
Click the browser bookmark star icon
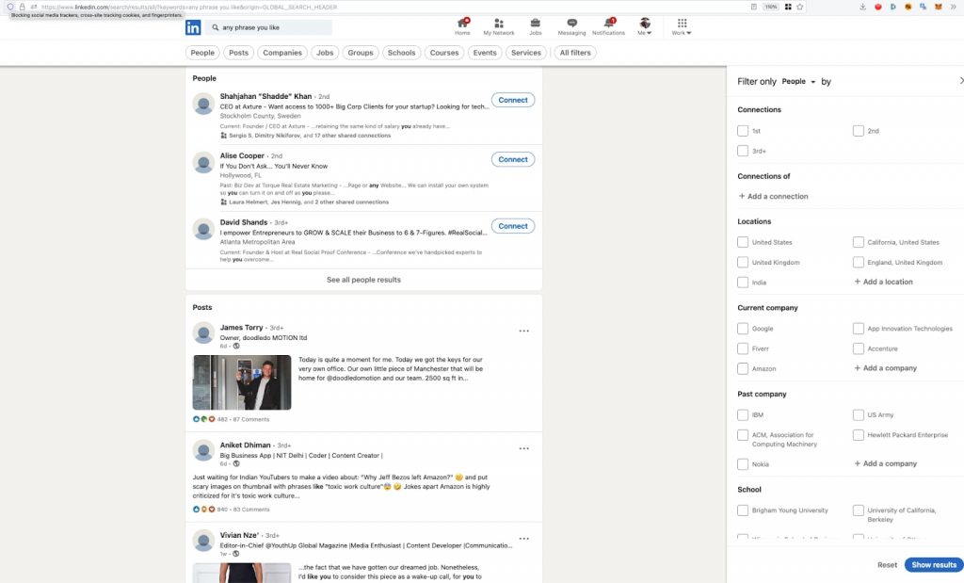(800, 7)
